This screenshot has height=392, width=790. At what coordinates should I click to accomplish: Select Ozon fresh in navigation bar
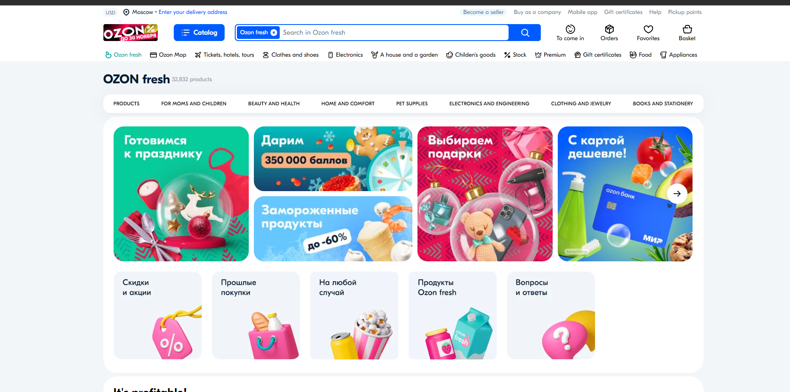coord(123,55)
